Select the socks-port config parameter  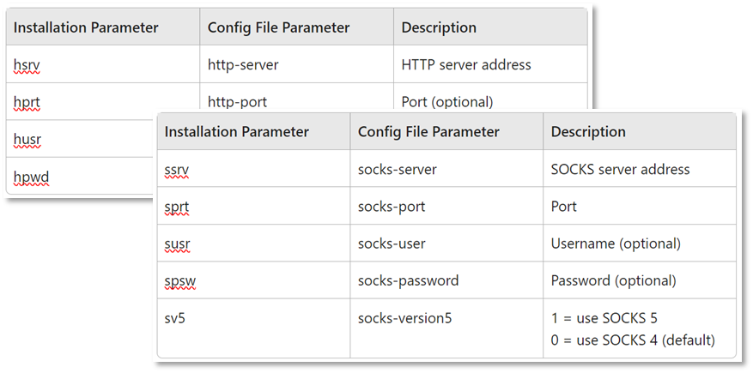(392, 207)
